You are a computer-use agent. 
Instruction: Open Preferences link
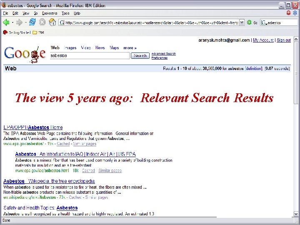click(160, 57)
